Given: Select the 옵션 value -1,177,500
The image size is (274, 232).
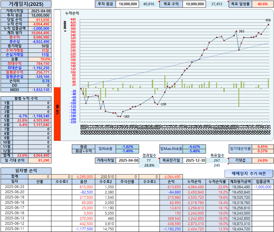Looking at the screenshot, I should 84,229.
